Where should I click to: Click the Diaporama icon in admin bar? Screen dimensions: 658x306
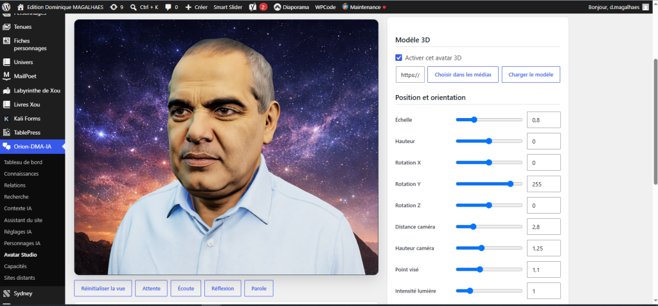[277, 7]
